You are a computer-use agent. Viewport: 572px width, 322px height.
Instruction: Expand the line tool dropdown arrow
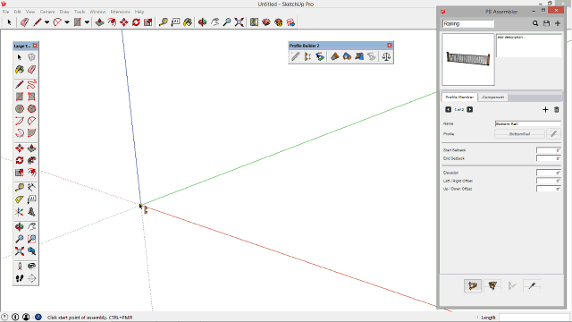(47, 22)
